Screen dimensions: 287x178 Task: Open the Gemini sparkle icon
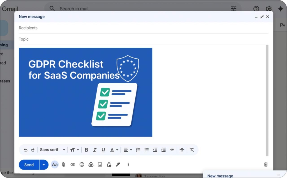pos(281,9)
